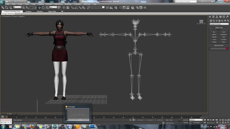230x129 pixels.
Task: Toggle the AutoGrid checkbox
Action: 214,30
